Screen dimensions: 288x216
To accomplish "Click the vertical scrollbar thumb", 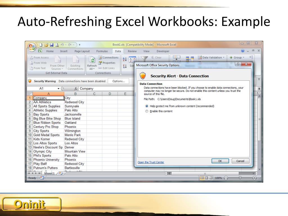I will [x=259, y=119].
